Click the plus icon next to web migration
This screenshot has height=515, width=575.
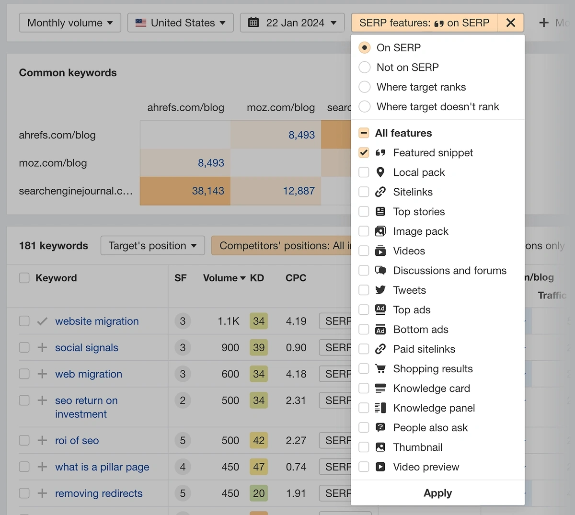point(42,374)
